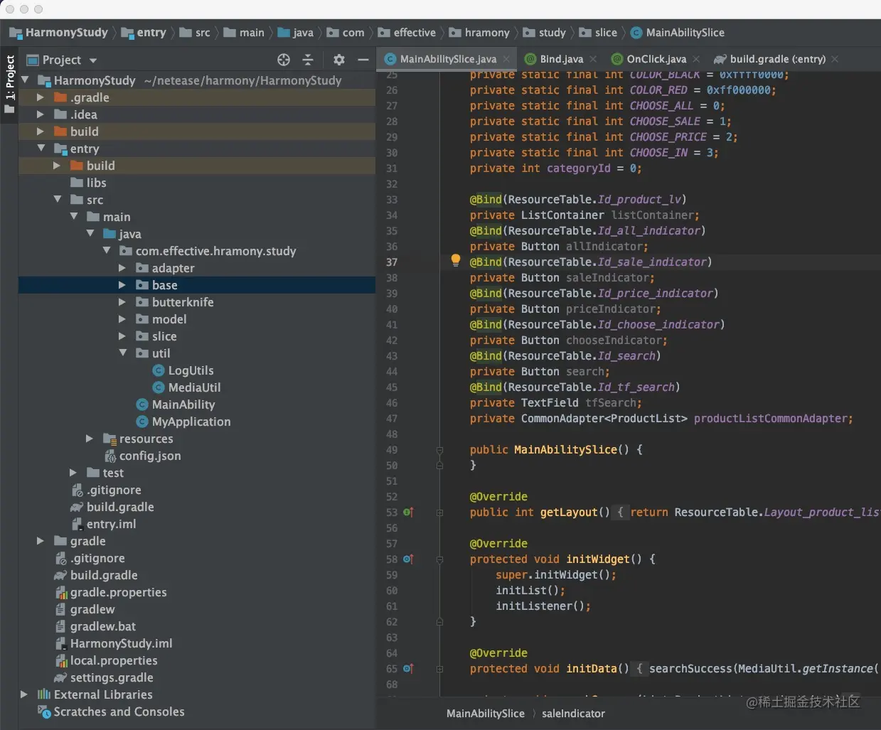Click override gutter icon at line 58

pos(408,559)
